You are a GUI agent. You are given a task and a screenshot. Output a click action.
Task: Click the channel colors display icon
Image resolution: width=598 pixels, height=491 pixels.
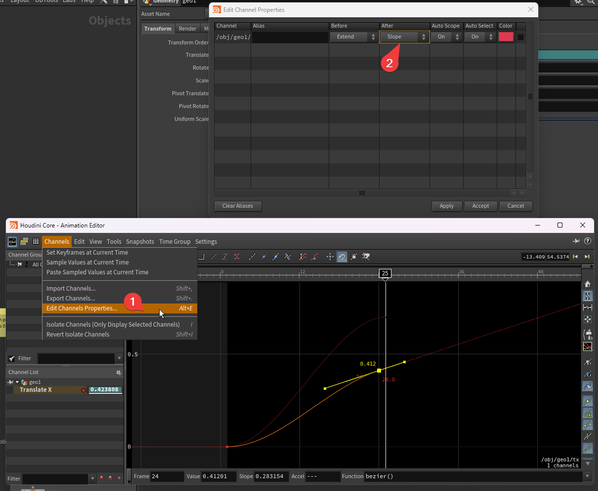point(588,346)
